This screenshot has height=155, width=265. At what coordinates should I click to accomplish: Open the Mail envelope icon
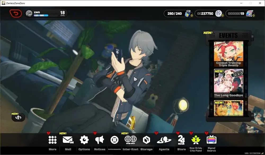[68, 140]
